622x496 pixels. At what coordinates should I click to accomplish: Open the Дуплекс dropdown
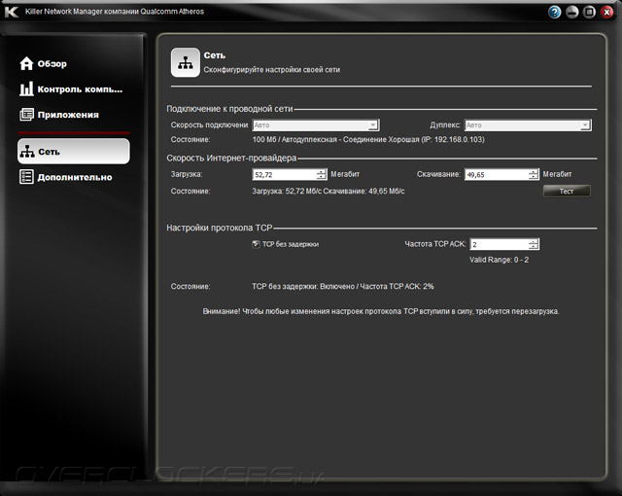pyautogui.click(x=528, y=125)
